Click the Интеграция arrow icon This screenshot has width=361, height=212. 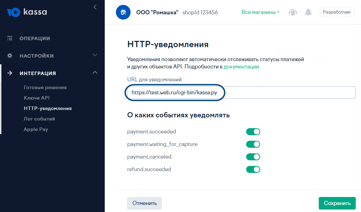10,73
